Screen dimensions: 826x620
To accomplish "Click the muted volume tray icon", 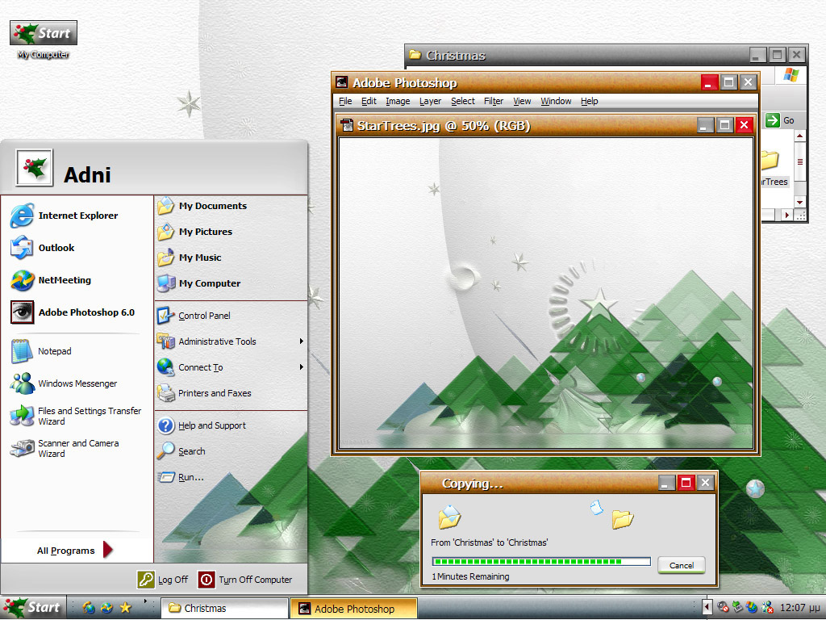I will [x=723, y=607].
